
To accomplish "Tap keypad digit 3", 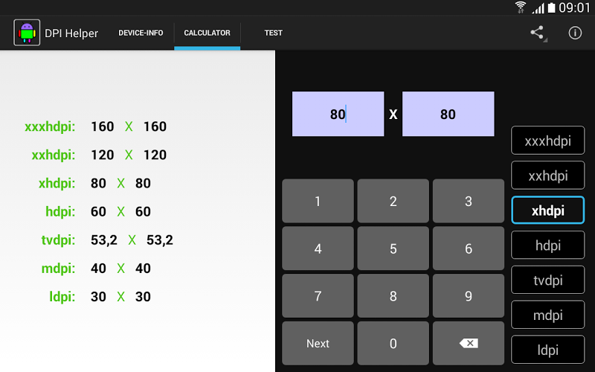I will (x=469, y=201).
